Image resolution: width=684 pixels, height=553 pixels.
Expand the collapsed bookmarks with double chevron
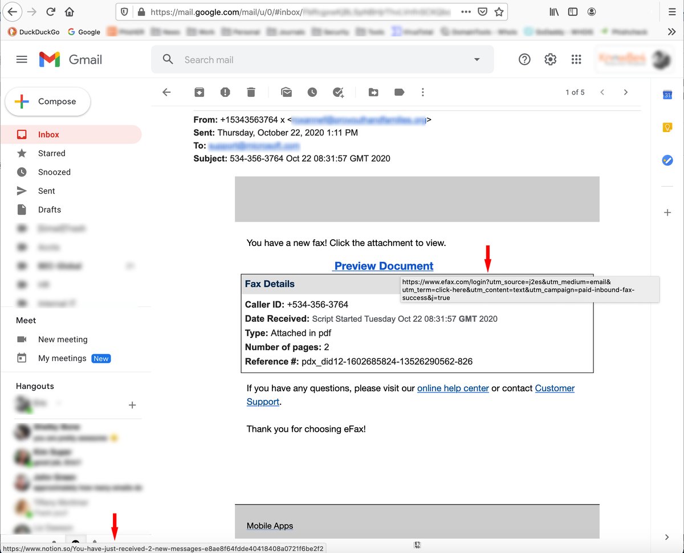pyautogui.click(x=671, y=32)
